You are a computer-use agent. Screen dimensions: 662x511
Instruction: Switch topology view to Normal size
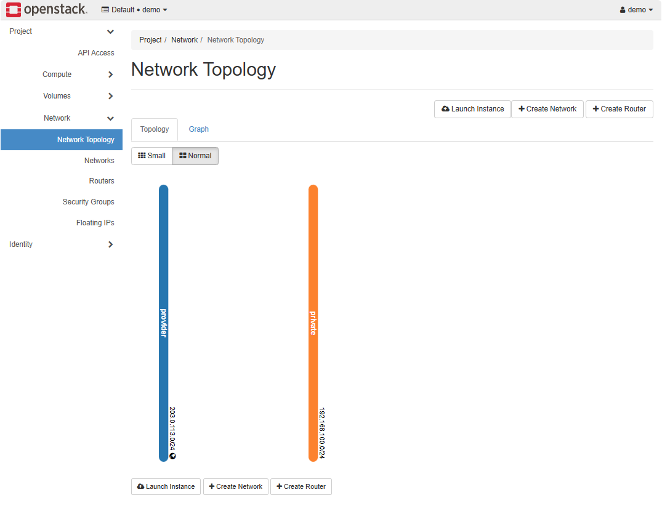pos(195,156)
